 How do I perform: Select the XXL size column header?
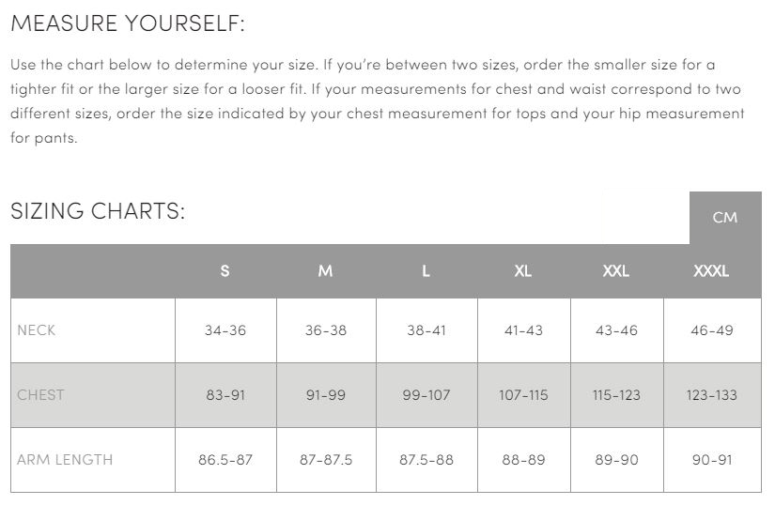(616, 271)
